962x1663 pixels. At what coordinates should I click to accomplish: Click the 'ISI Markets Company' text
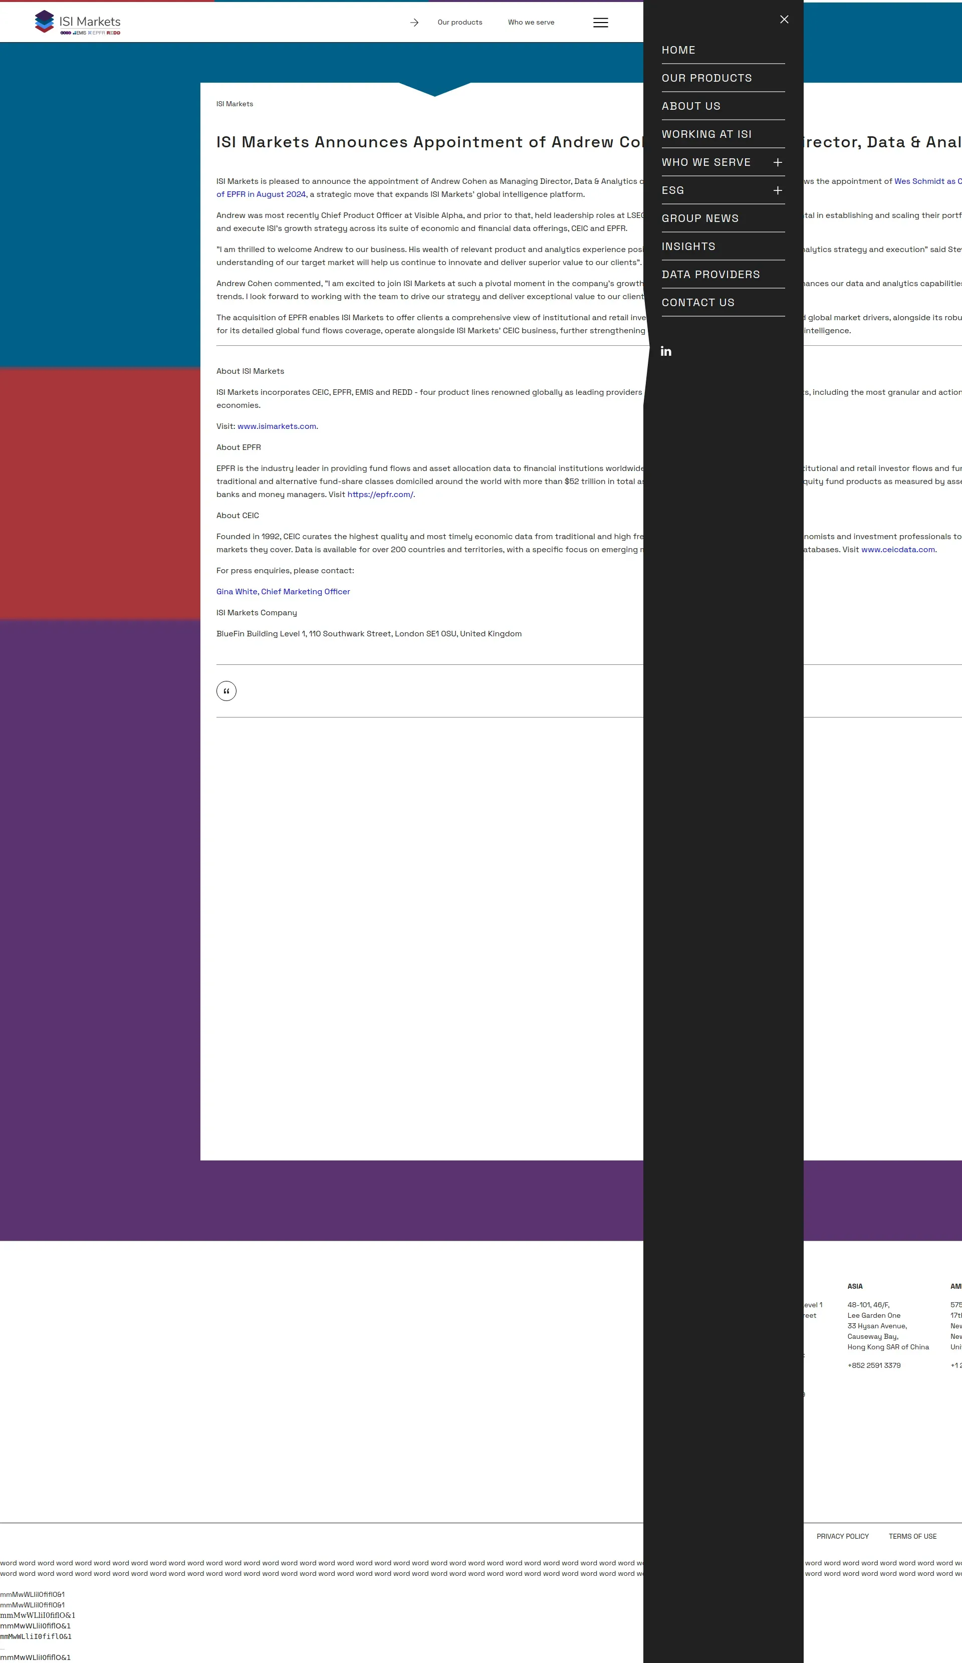257,613
